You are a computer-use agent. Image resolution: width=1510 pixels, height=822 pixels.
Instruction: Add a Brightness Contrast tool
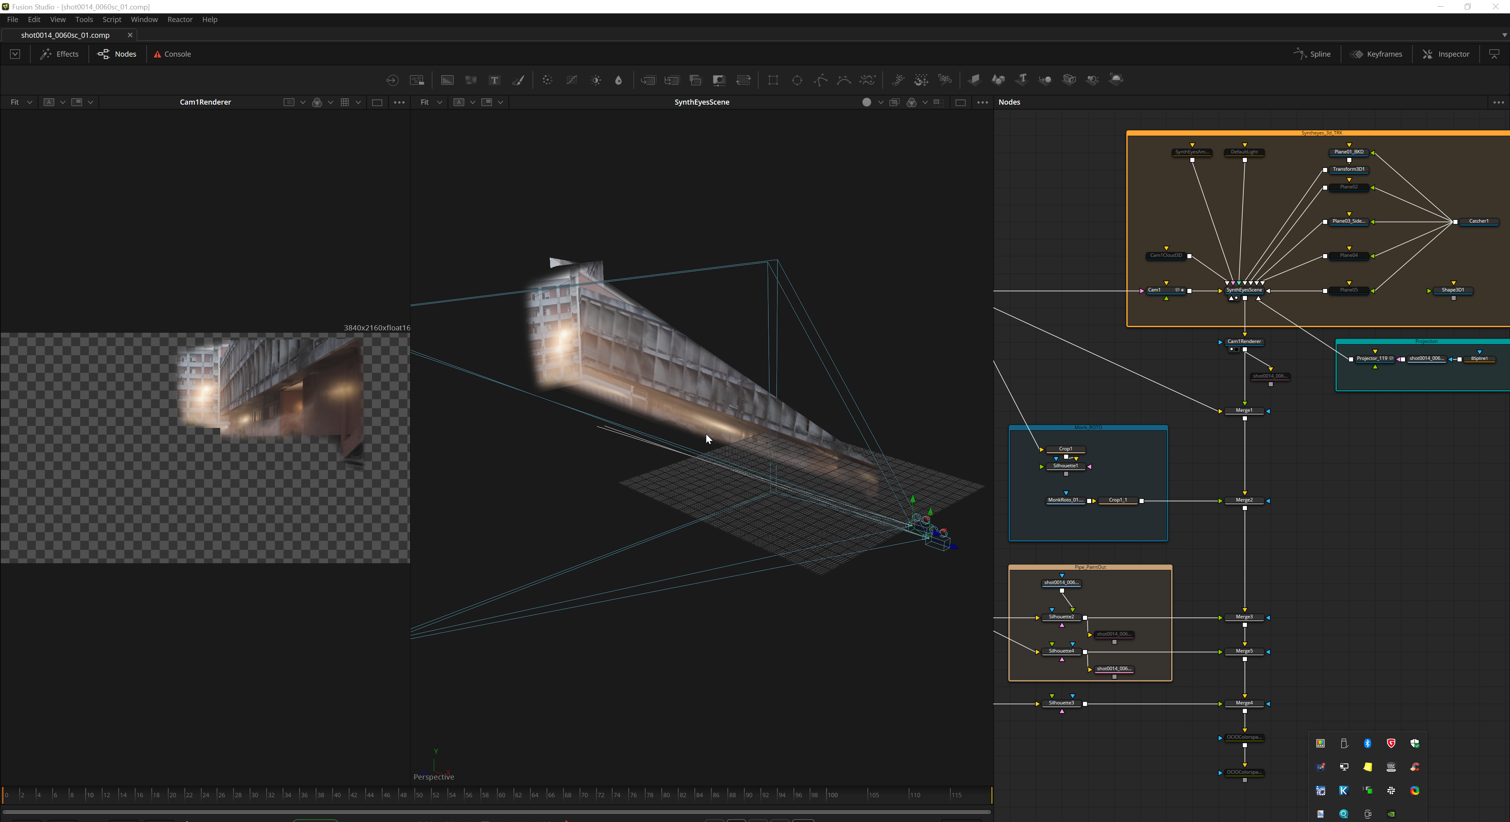596,80
